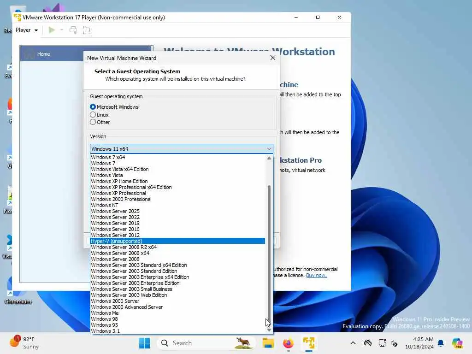Pick Windows Server 2003 Small Business
Viewport: 472px width, 354px height.
(x=177, y=289)
